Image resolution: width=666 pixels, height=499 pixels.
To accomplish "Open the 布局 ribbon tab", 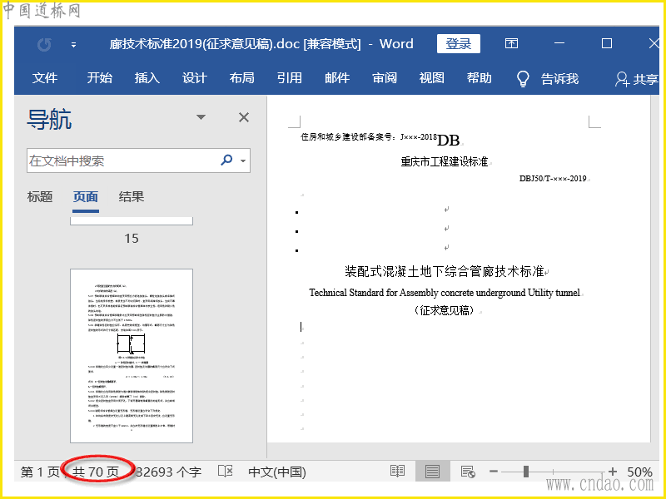I will (x=242, y=78).
